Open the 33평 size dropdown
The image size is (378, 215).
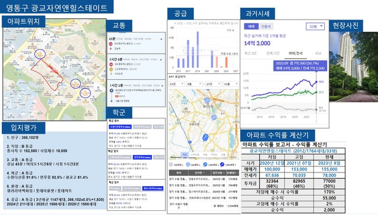coord(315,26)
